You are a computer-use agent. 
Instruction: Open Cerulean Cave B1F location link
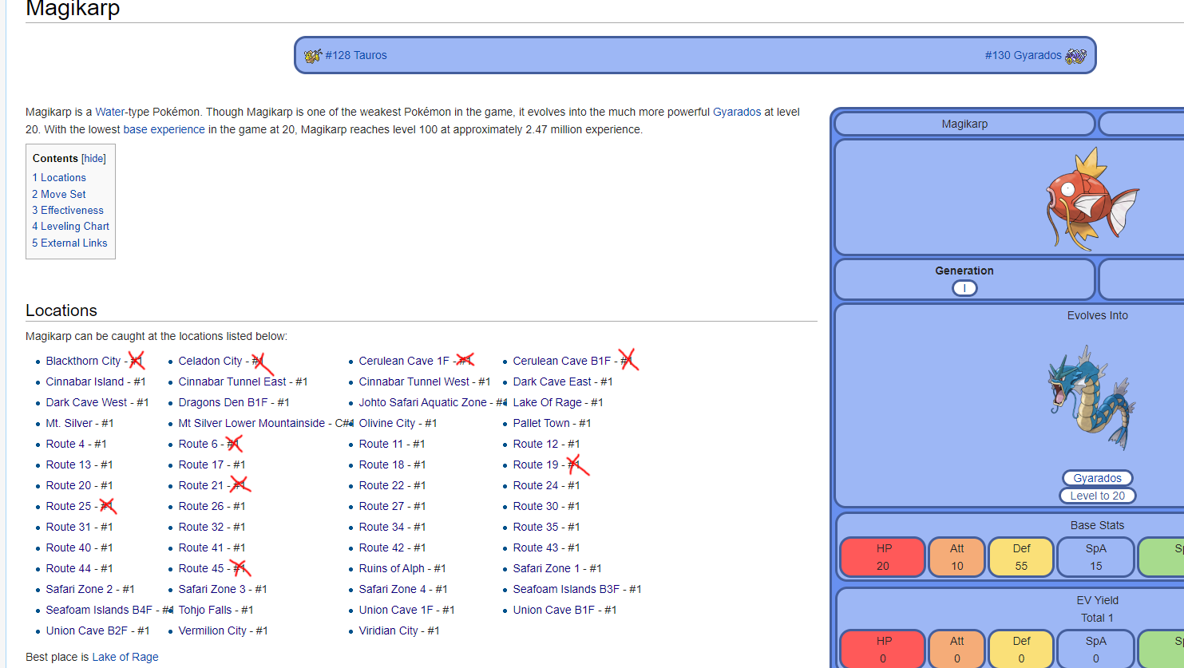pos(562,361)
